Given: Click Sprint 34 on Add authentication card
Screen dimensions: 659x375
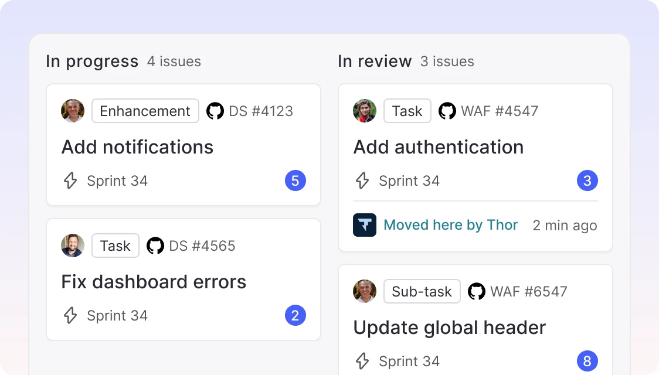Looking at the screenshot, I should coord(409,181).
